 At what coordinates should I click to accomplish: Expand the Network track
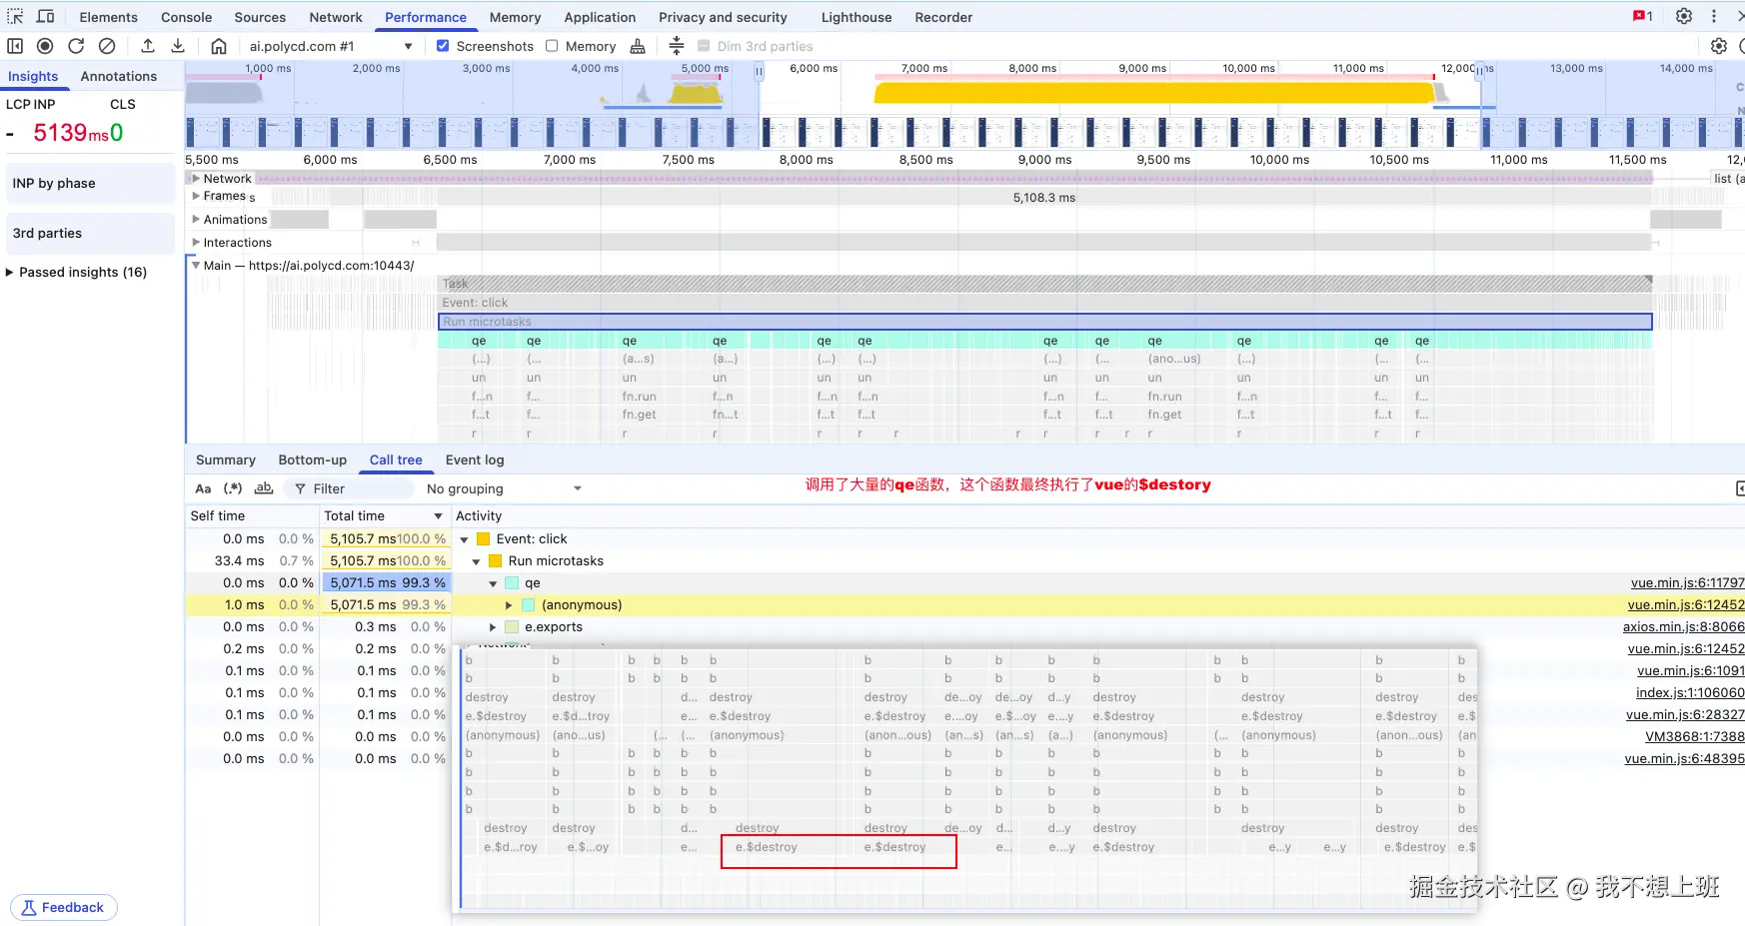pyautogui.click(x=196, y=179)
